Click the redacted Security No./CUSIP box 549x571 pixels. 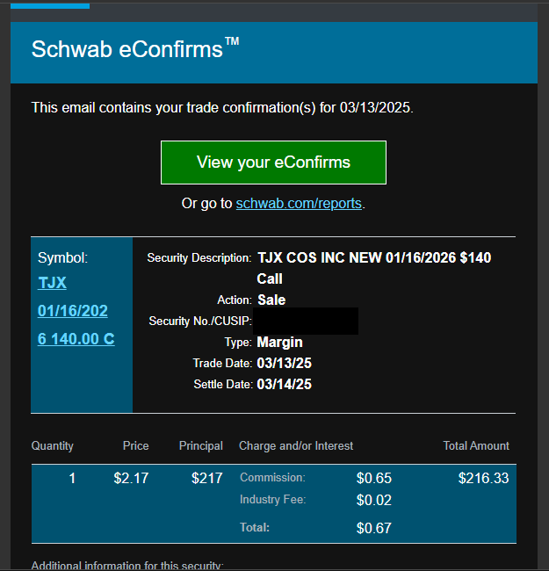[307, 321]
